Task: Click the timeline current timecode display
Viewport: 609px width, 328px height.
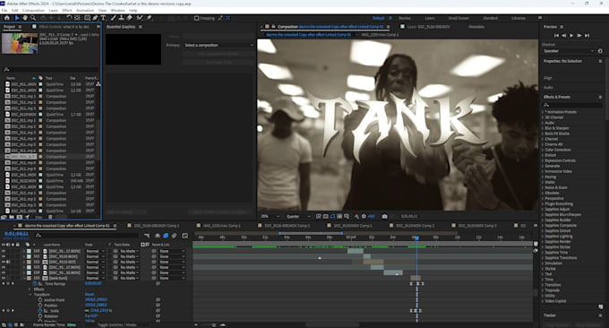Action: click(16, 234)
